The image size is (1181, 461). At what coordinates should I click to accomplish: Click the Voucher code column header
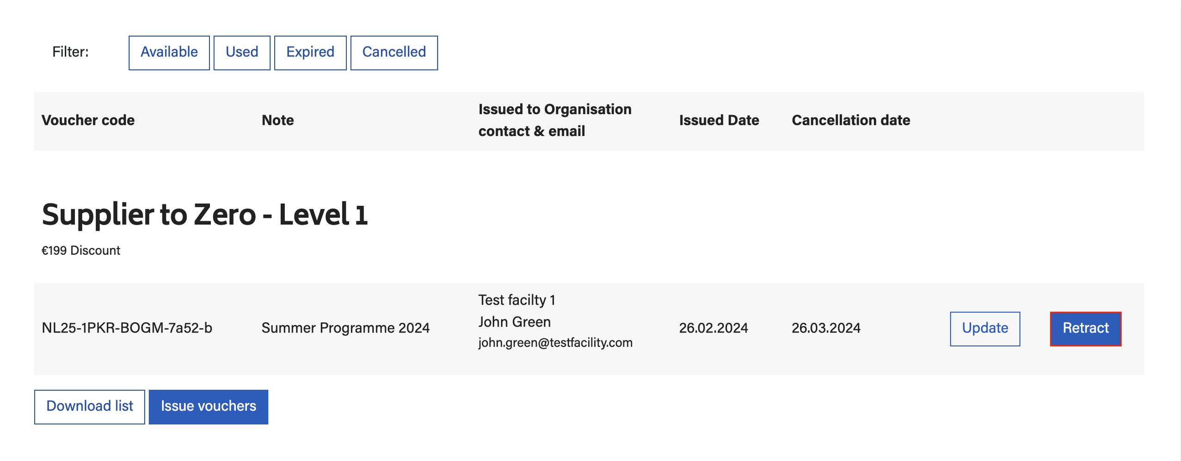coord(88,120)
